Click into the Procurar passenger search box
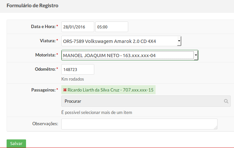Image resolution: width=234 pixels, height=148 pixels. coord(146,101)
